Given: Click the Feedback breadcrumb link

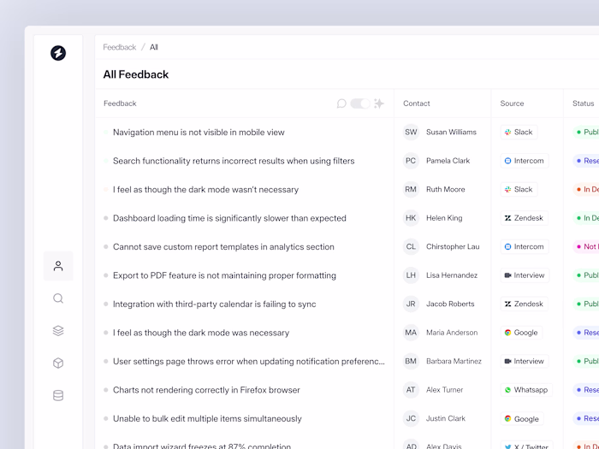Looking at the screenshot, I should (120, 47).
